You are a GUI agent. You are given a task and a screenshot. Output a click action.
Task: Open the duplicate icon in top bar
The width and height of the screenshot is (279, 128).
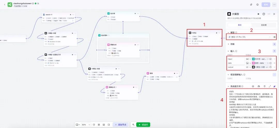[251, 5]
